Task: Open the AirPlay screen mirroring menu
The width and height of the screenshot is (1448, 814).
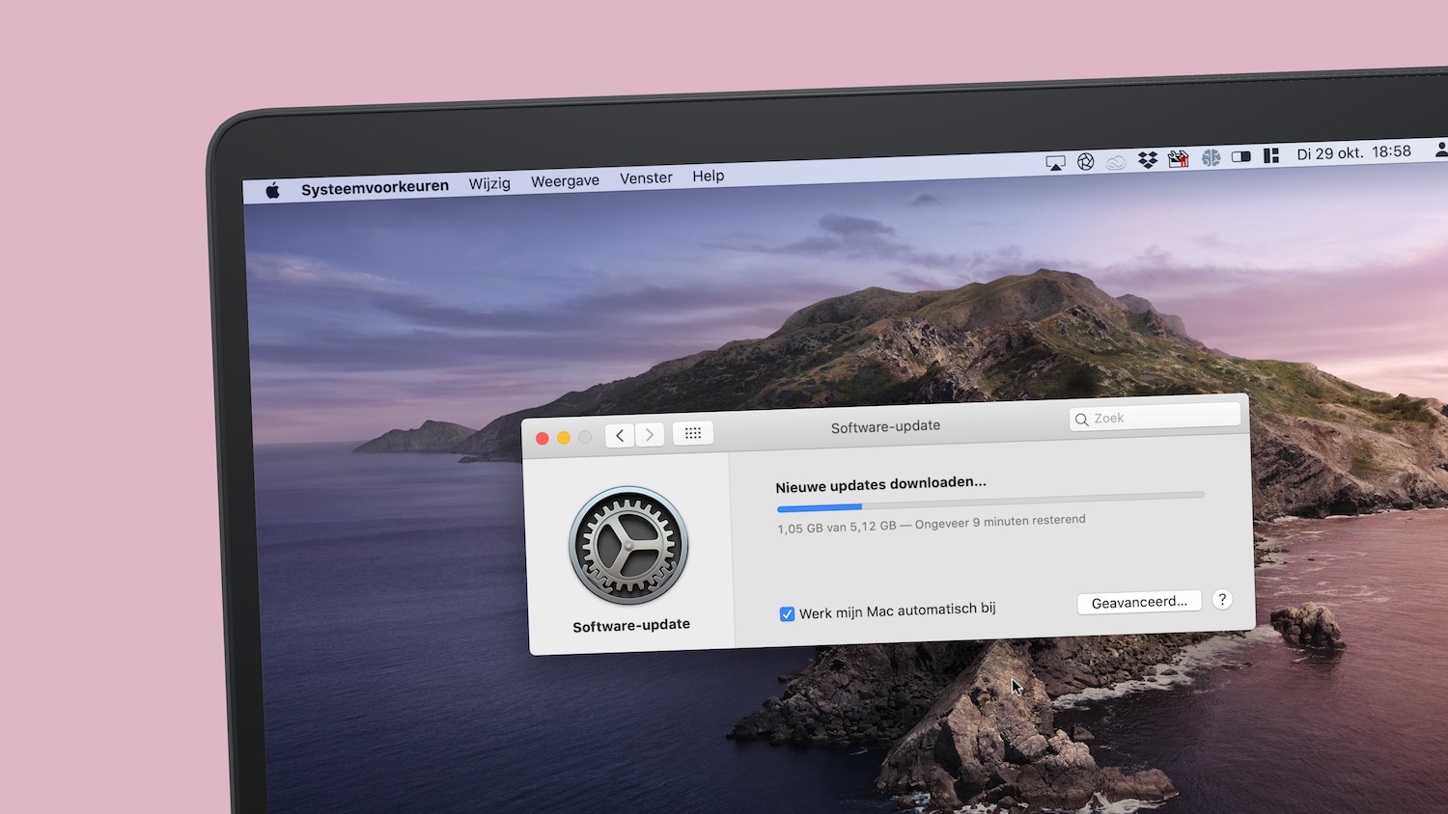Action: coord(1055,161)
